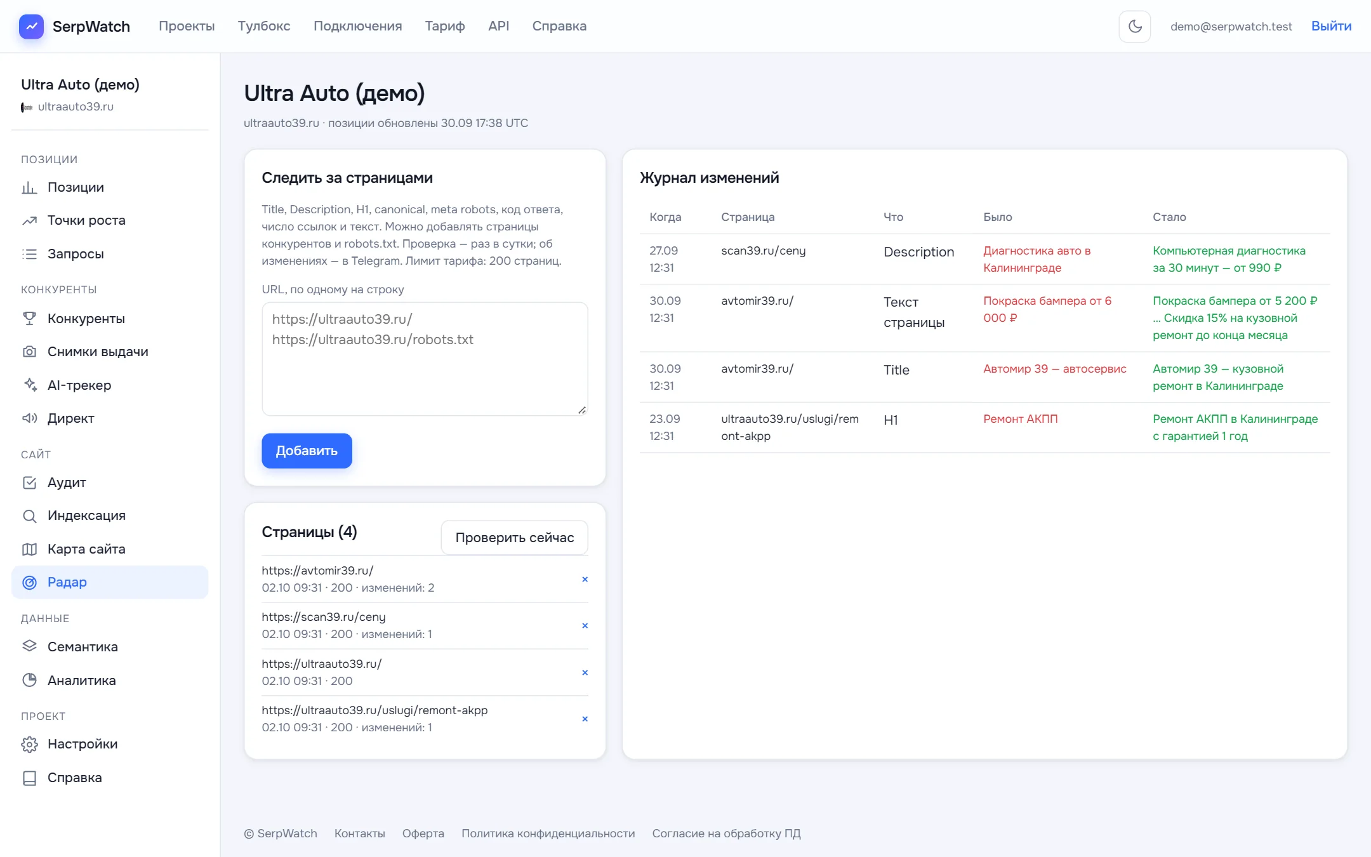
Task: Click the Точки роста trend arrow icon
Action: click(29, 220)
